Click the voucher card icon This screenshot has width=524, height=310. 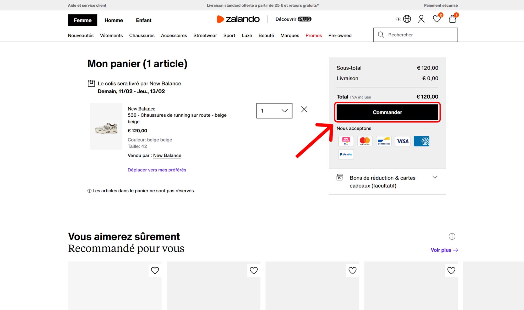point(340,177)
